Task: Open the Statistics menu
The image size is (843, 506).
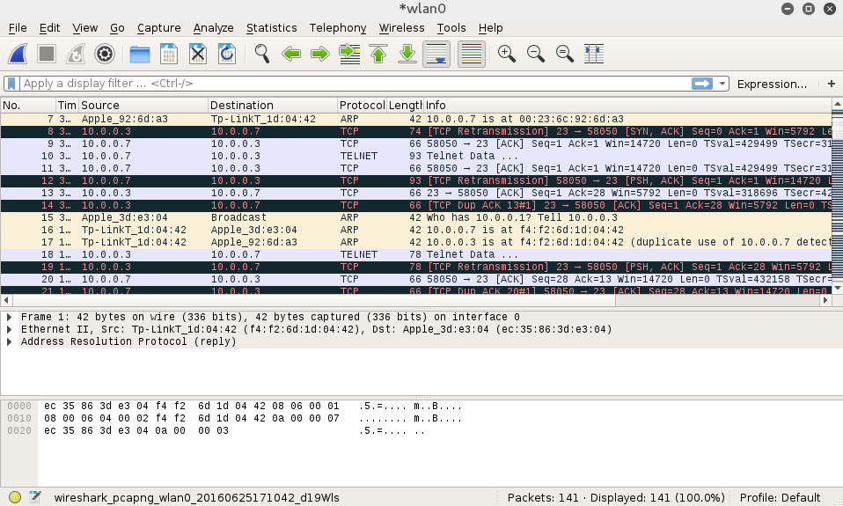Action: (x=271, y=28)
